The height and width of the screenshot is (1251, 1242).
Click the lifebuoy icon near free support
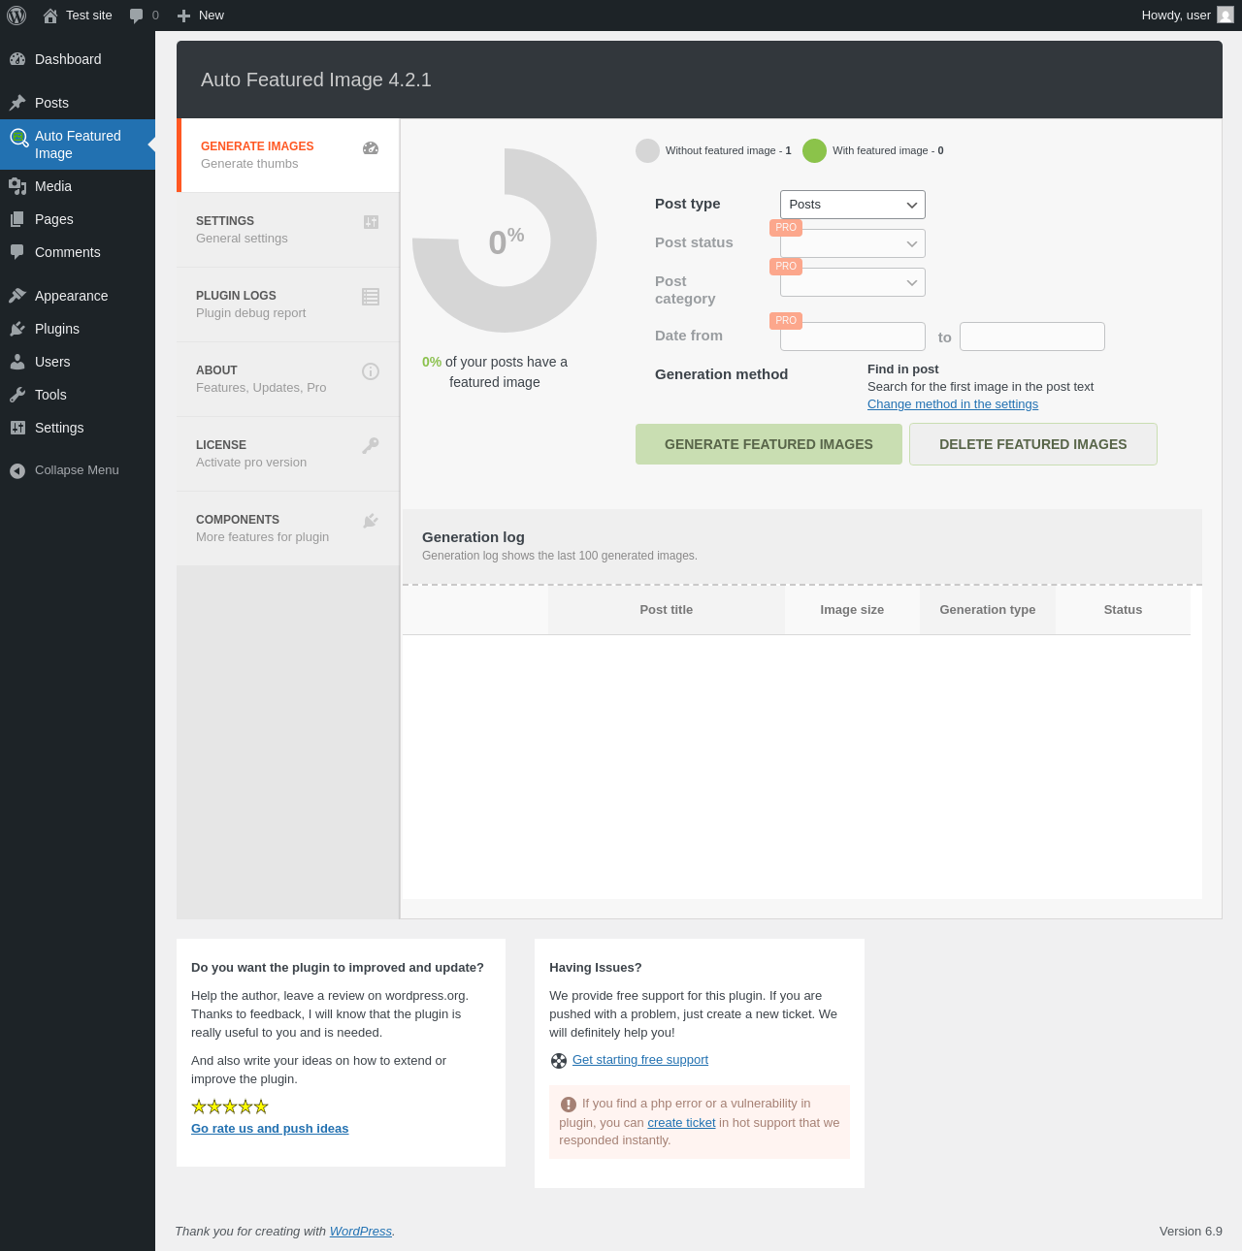tap(559, 1061)
